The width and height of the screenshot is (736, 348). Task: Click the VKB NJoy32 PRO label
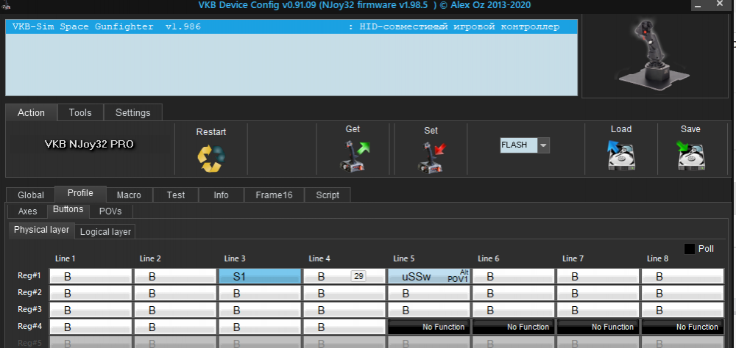click(89, 144)
